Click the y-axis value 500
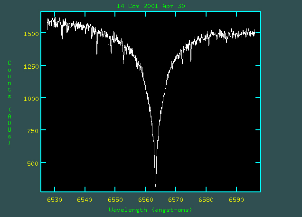302x217 pixels. point(33,164)
